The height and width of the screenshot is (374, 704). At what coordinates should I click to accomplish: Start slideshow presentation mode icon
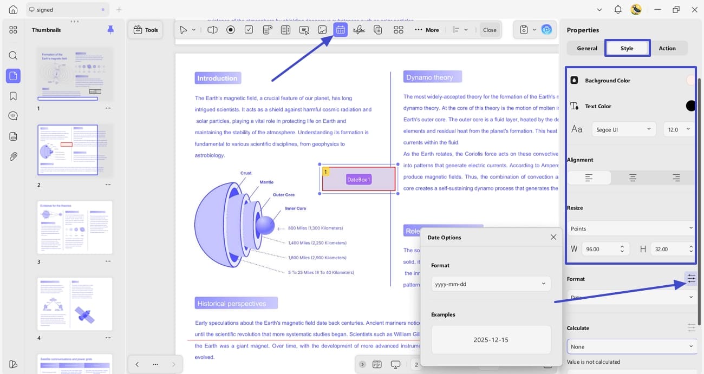click(395, 364)
